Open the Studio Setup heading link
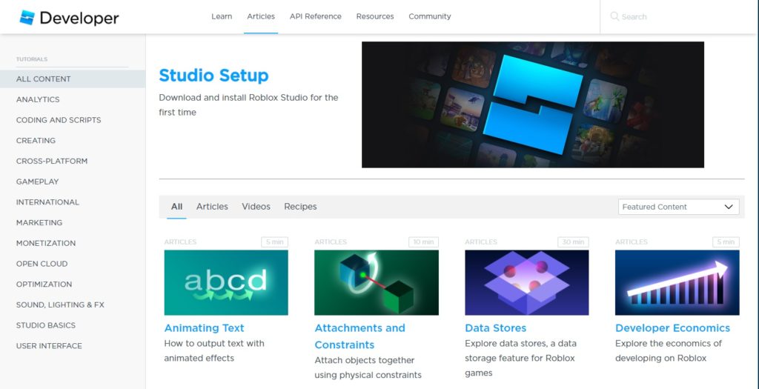This screenshot has height=389, width=759. (213, 76)
